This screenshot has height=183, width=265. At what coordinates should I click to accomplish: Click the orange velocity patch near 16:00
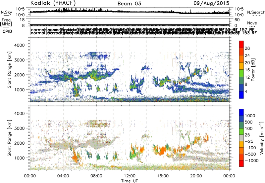[x=163, y=150]
